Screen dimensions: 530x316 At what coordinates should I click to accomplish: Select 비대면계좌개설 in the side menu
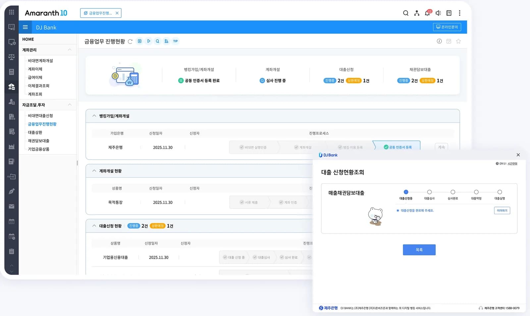[x=40, y=61]
